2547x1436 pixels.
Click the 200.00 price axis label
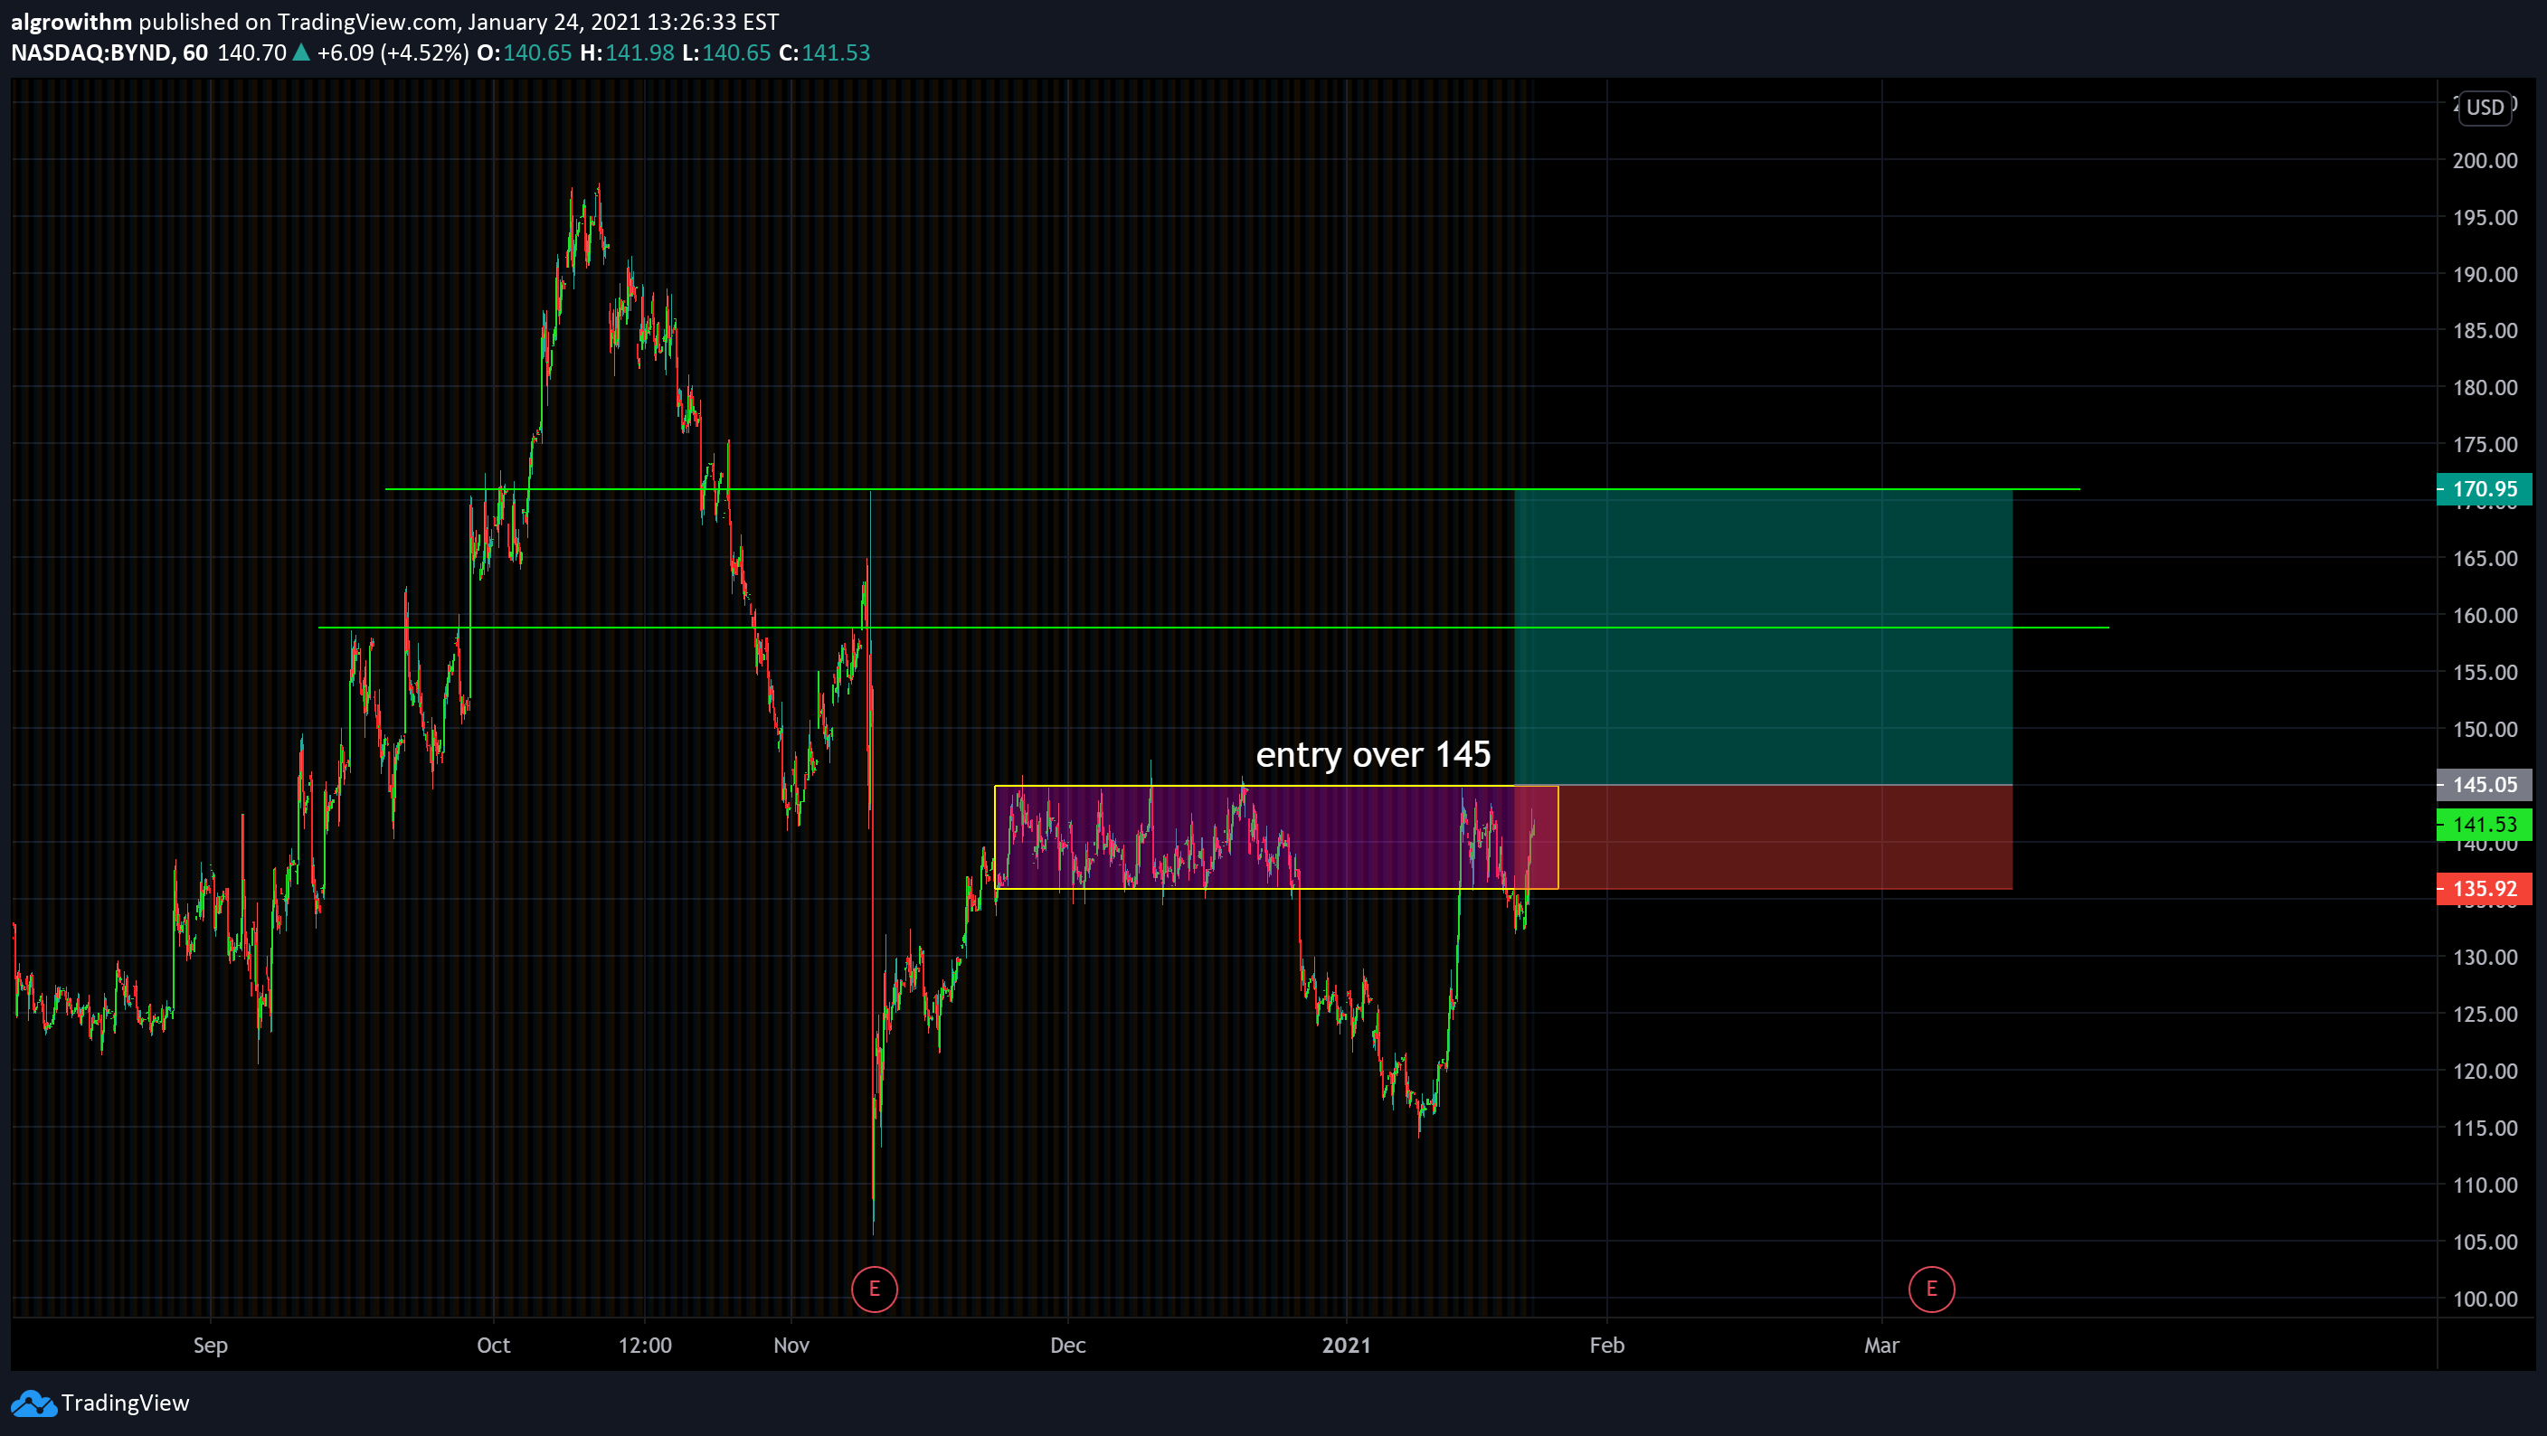pos(2485,160)
